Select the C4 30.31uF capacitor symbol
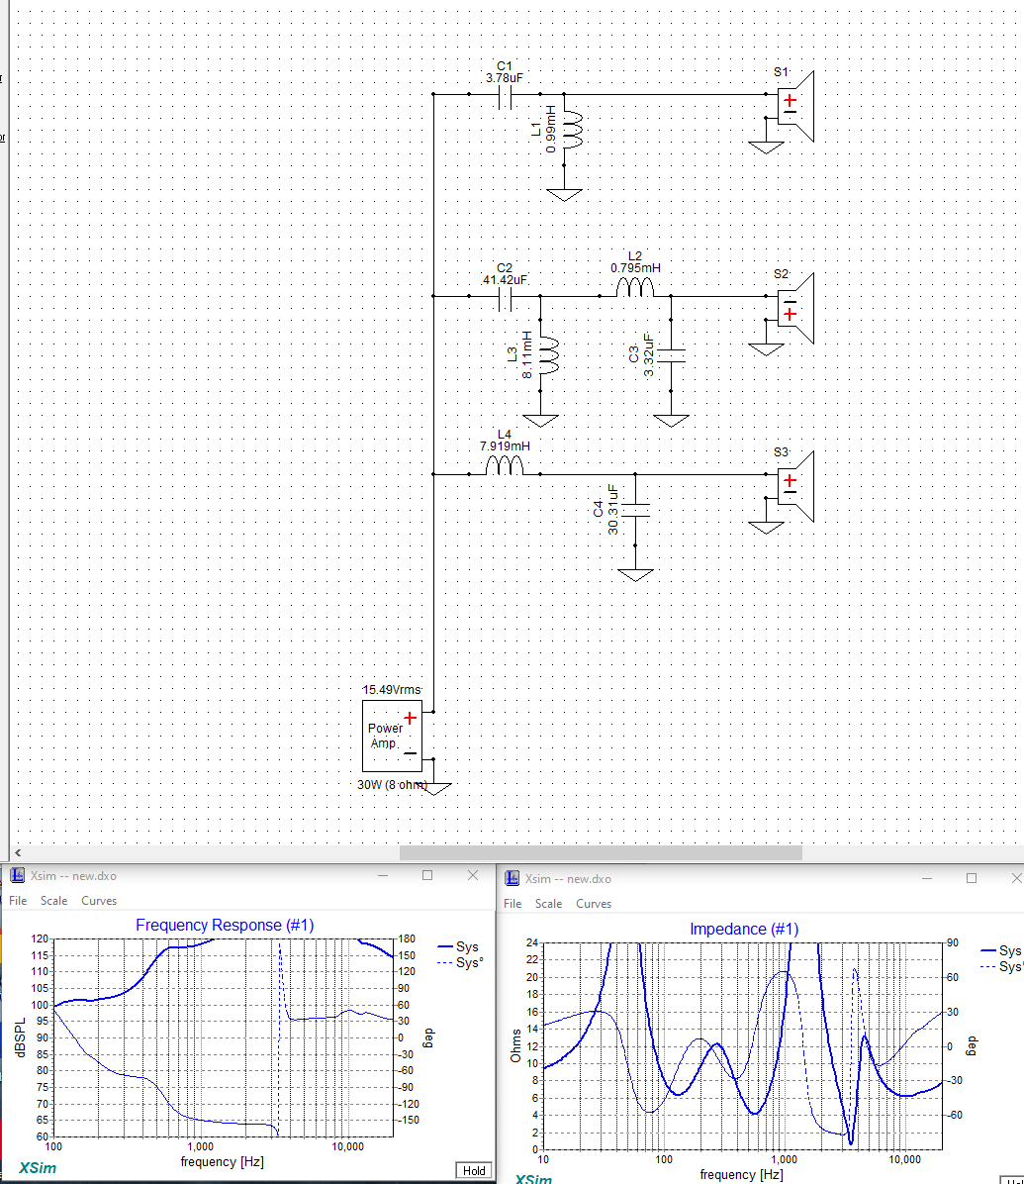 635,510
